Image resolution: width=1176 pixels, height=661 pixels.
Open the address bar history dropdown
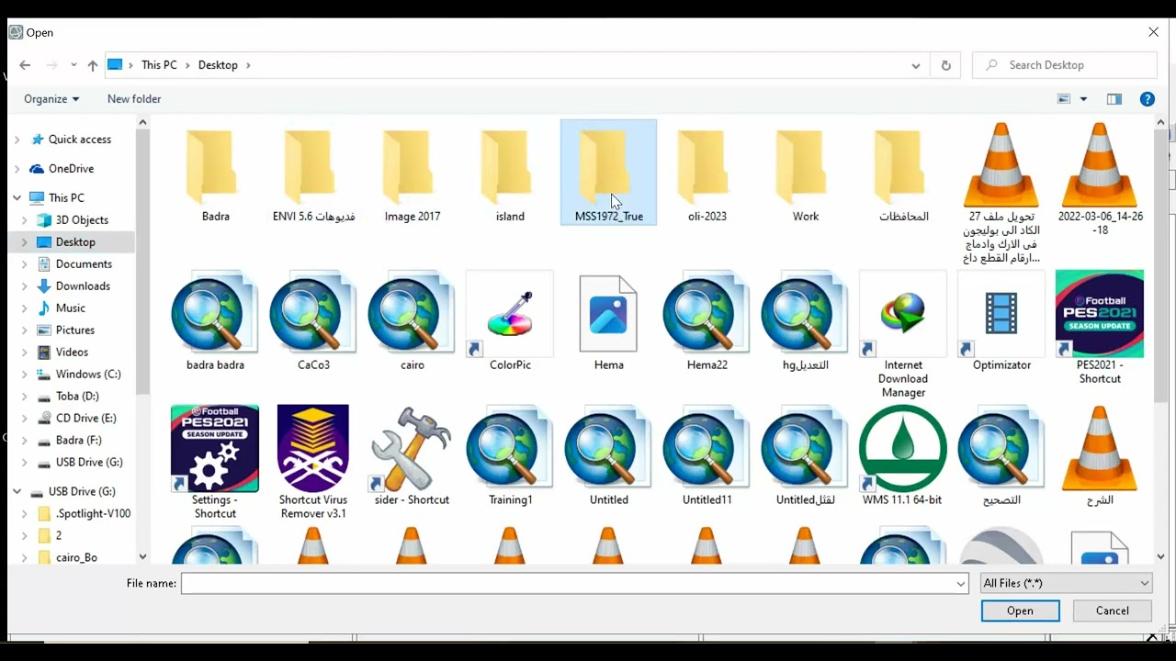915,65
